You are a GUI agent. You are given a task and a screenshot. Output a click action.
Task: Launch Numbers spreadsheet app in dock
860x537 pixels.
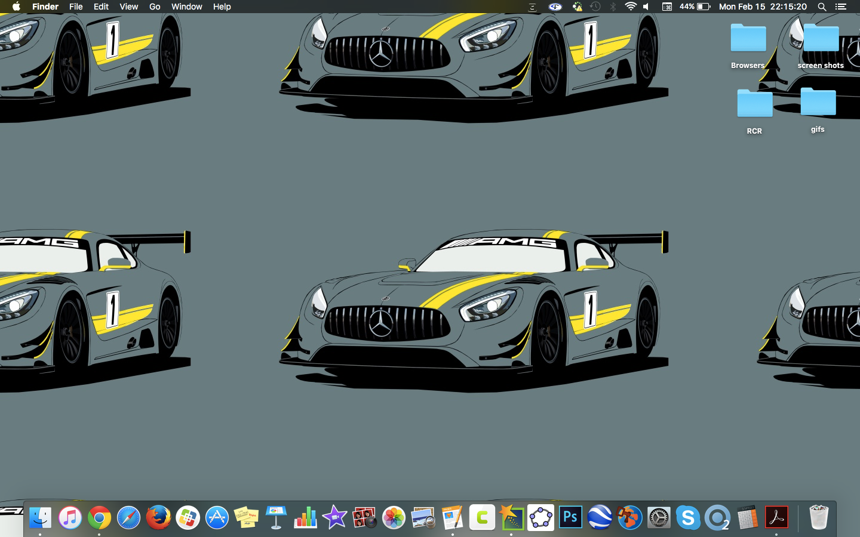(305, 517)
